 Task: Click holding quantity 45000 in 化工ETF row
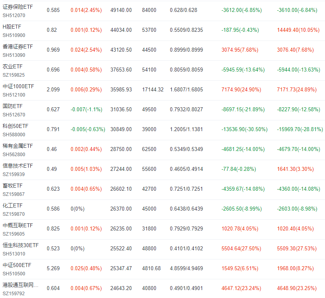(149, 209)
